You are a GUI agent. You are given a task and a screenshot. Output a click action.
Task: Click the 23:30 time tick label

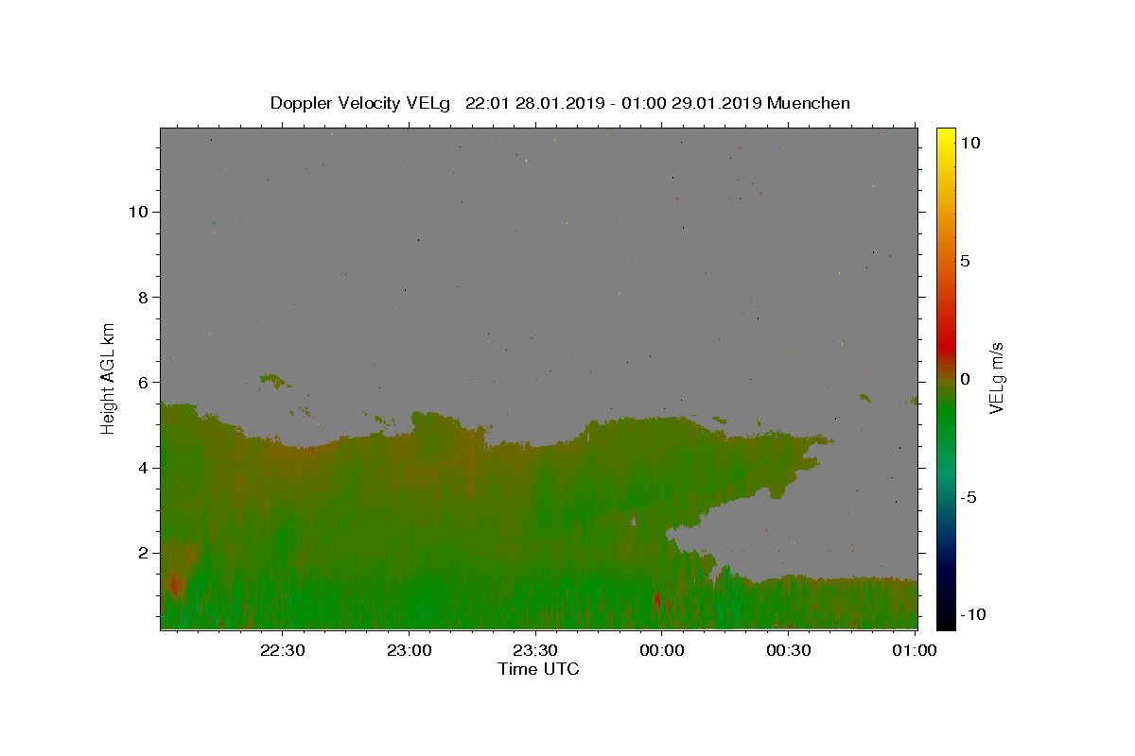(x=535, y=650)
